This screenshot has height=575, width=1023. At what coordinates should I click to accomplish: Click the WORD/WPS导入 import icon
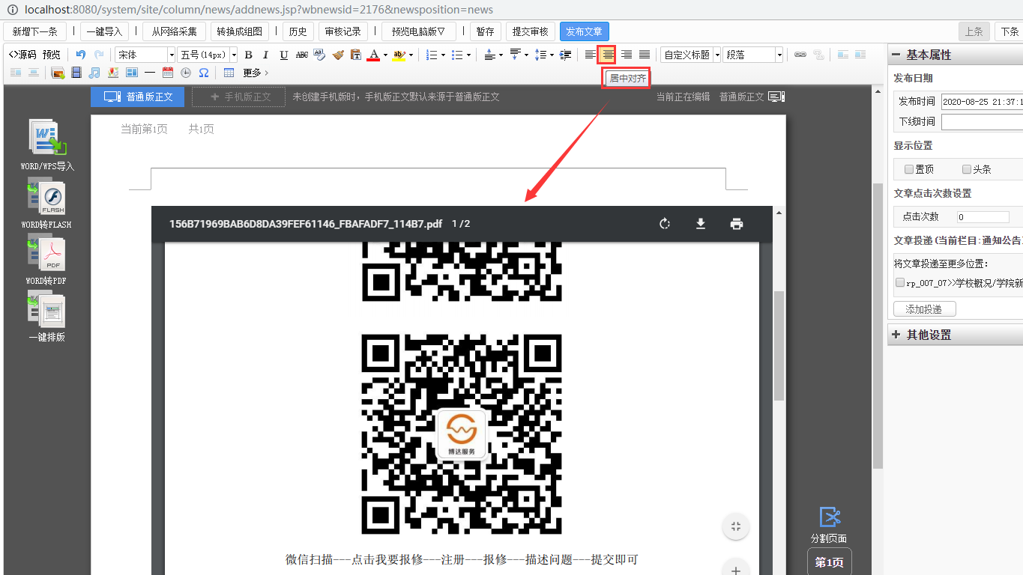(48, 139)
